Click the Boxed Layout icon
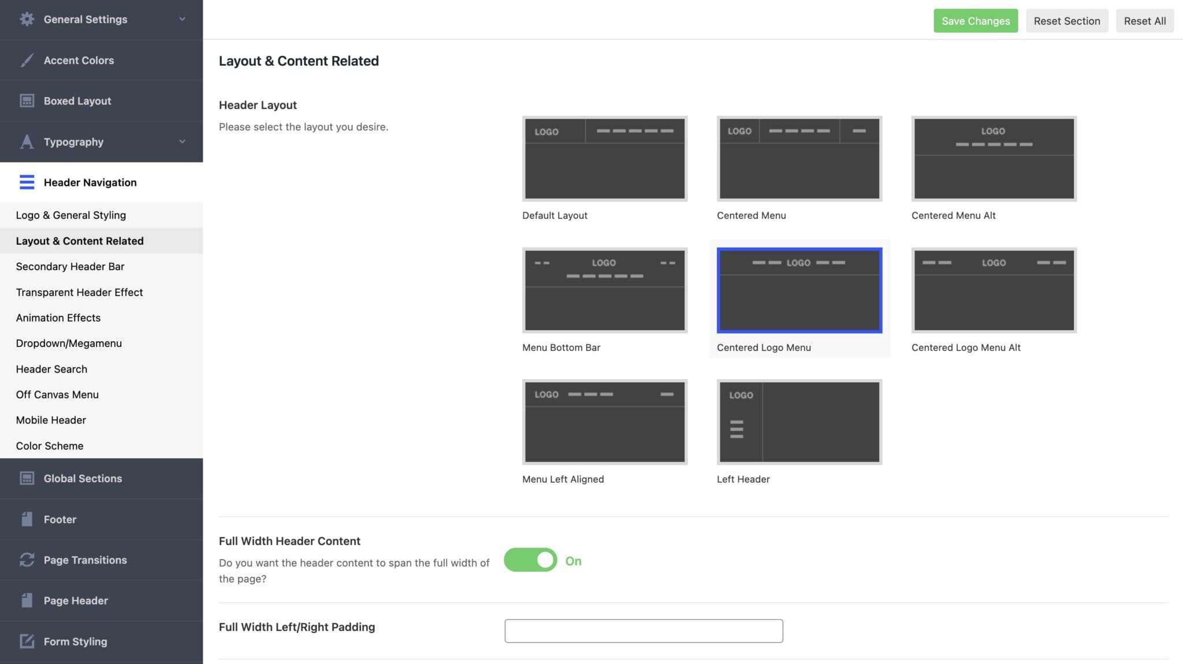The image size is (1183, 664). [x=27, y=100]
